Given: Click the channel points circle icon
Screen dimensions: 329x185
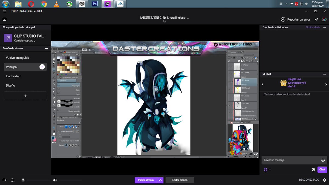Looking at the screenshot, I should pyautogui.click(x=265, y=170).
